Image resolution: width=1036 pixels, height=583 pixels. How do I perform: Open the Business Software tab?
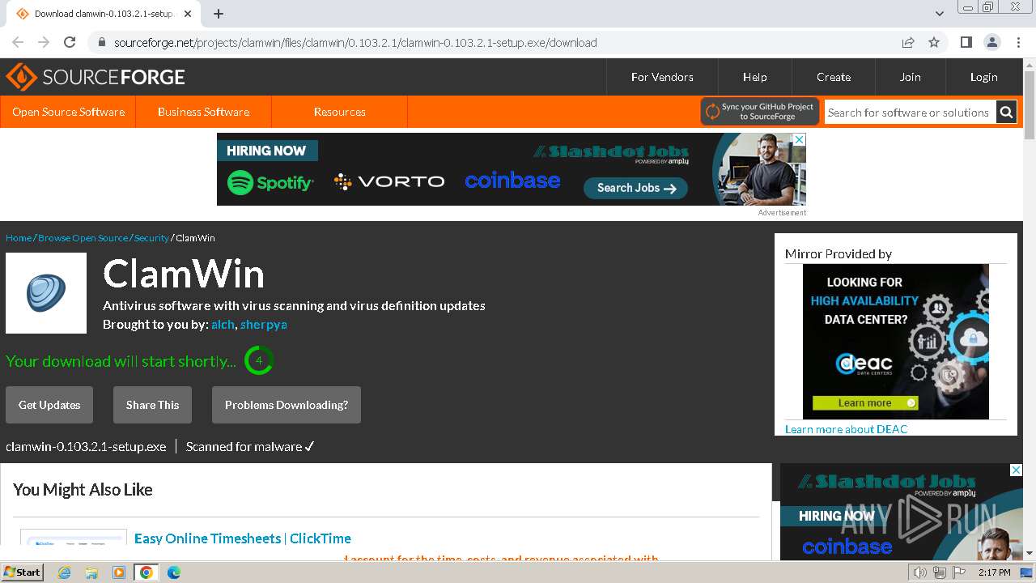coord(203,112)
